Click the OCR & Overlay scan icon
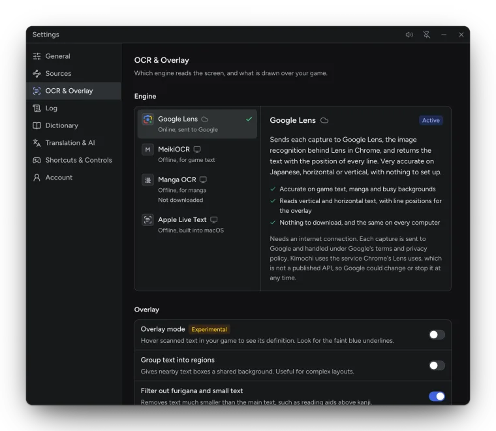496x431 pixels. (37, 91)
